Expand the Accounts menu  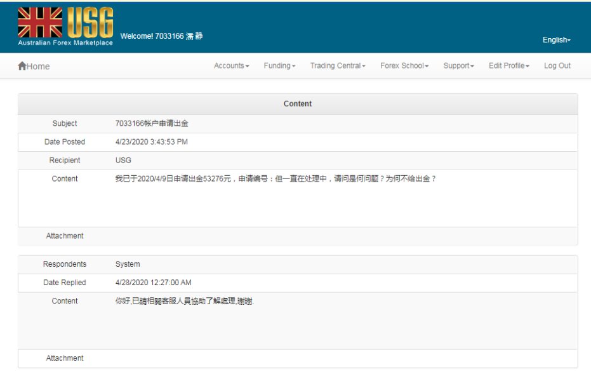pos(231,66)
